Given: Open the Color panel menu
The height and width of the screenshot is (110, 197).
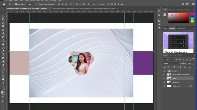Looking at the screenshot, I should 194,10.
